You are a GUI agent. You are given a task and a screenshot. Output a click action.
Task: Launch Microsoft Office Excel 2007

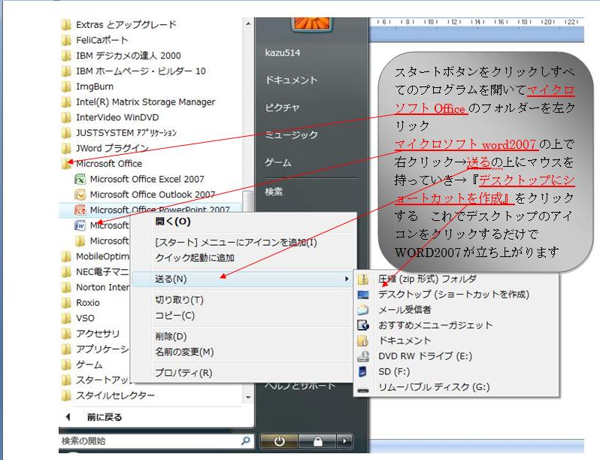tap(140, 180)
